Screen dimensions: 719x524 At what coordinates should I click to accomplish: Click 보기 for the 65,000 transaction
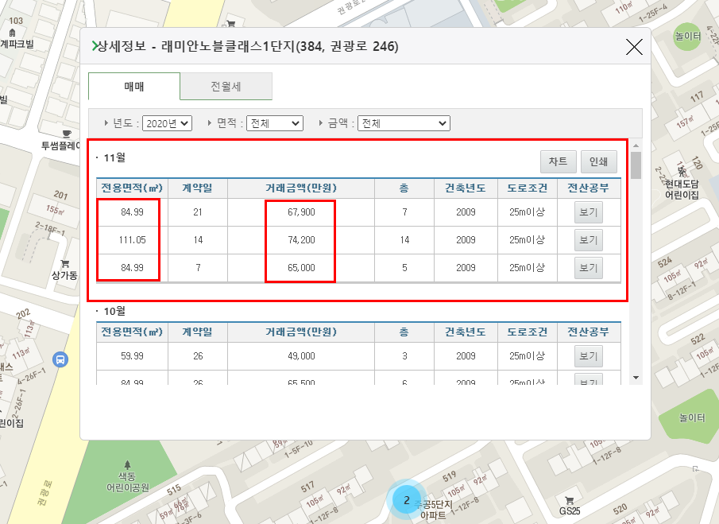(x=589, y=267)
